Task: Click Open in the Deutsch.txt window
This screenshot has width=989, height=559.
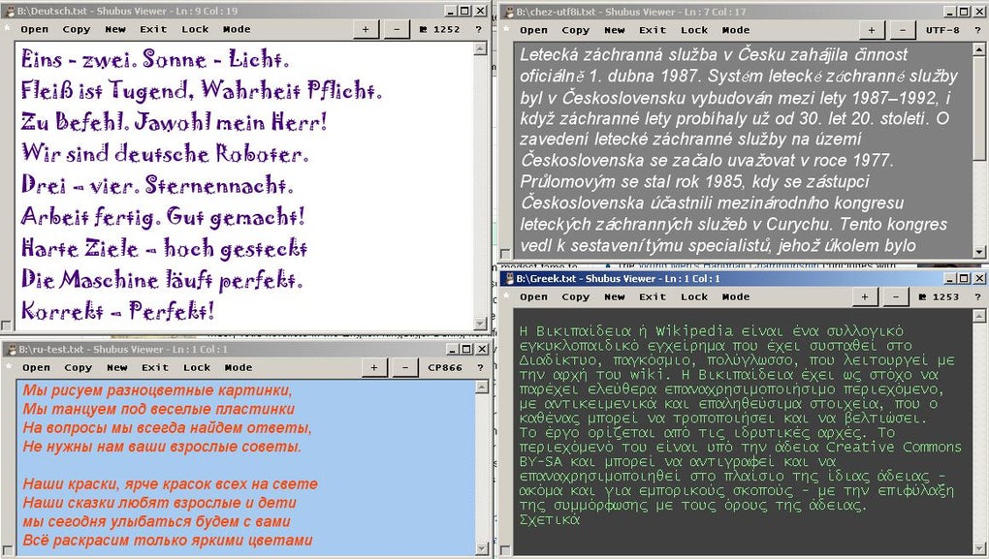Action: 34,29
